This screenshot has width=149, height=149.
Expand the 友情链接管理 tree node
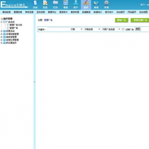tap(2, 34)
